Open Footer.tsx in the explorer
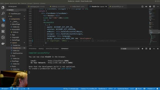The image size is (160, 90). pos(16,45)
